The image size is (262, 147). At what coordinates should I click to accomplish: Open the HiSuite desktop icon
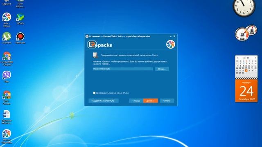tap(20, 19)
